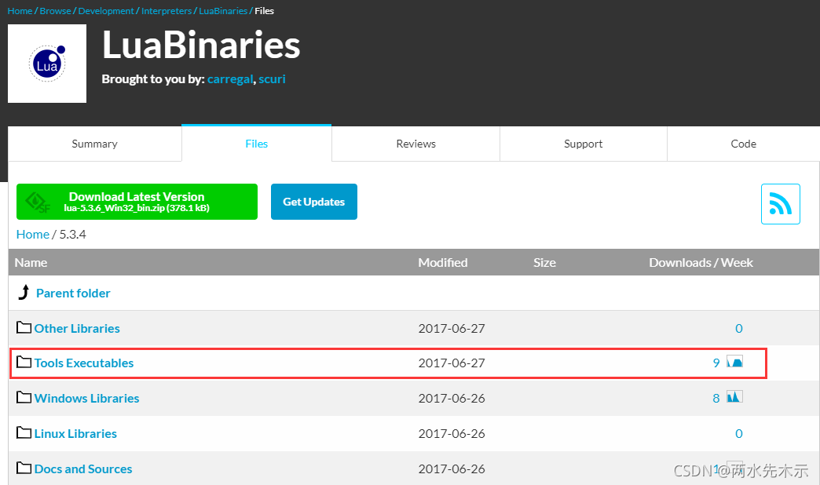This screenshot has height=485, width=820.
Task: Go to the Support tab
Action: tap(583, 144)
